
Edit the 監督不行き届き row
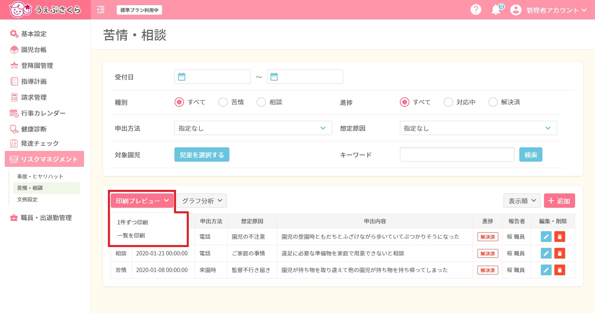(546, 270)
